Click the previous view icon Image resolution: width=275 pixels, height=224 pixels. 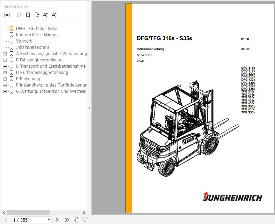(x=77, y=220)
